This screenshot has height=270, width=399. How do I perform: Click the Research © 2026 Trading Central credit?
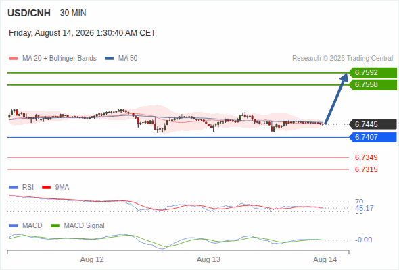(x=342, y=59)
